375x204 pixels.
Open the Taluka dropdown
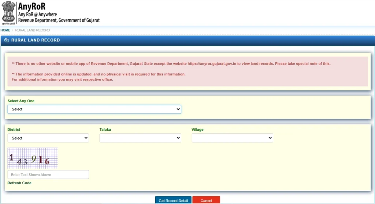(x=140, y=138)
